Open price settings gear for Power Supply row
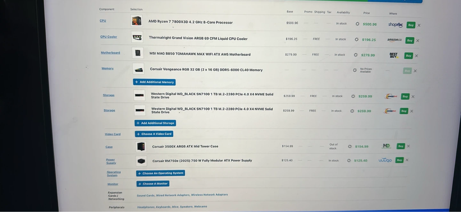The image size is (461, 212). pyautogui.click(x=349, y=160)
